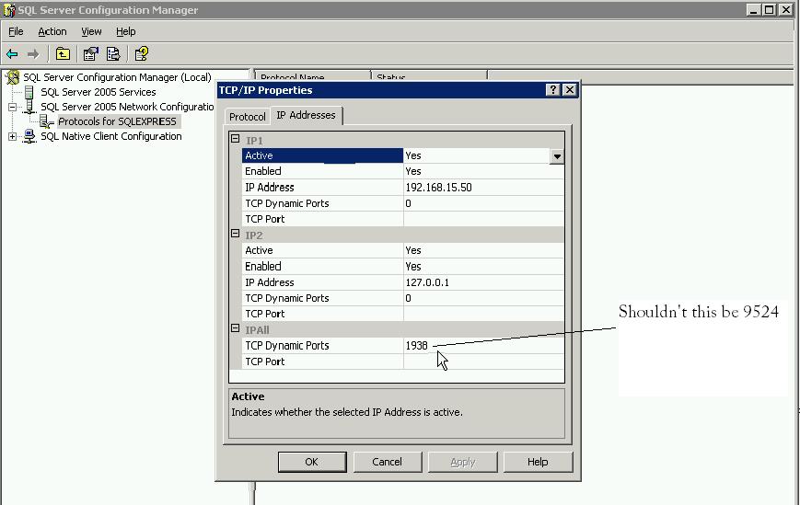Click the Help toolbar icon with question mark
800x505 pixels.
click(141, 54)
